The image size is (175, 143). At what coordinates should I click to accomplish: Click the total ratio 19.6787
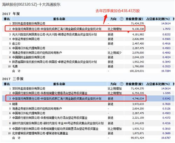[x=166, y=138]
